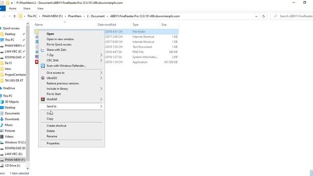Click PhanMem in breadcrumb path

[x=75, y=16]
